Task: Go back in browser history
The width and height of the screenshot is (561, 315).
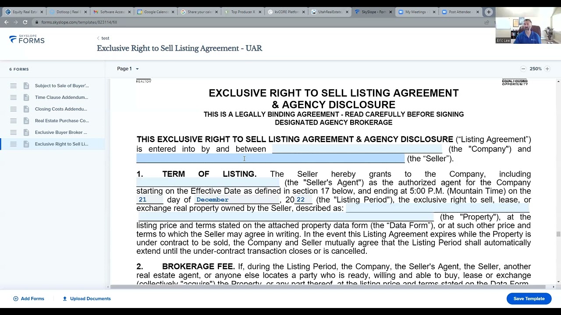Action: (6, 22)
